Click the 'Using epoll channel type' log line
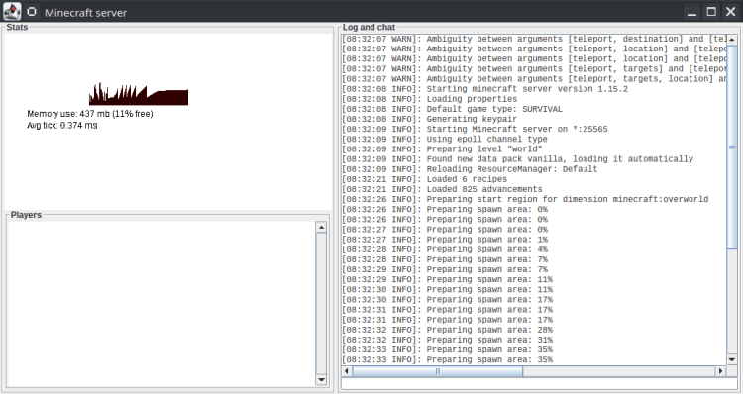Viewport: 743px width, 394px height. tap(445, 139)
